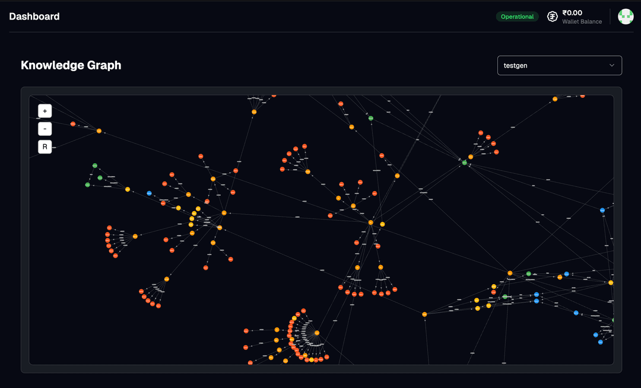Open the profile avatar in the top-right corner

tap(626, 16)
